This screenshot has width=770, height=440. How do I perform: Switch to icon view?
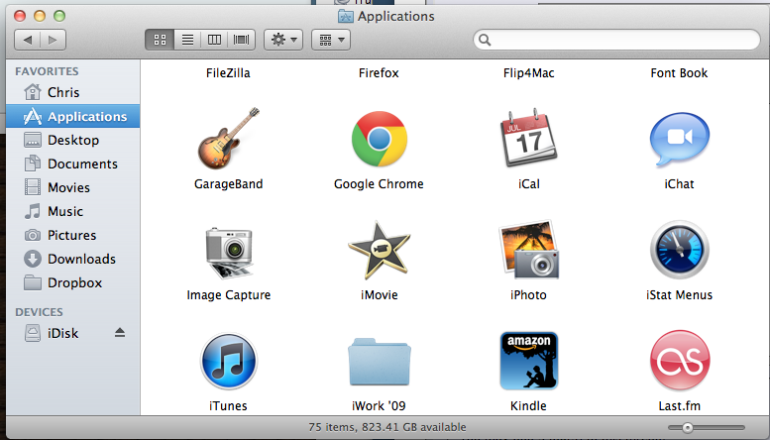pyautogui.click(x=160, y=40)
